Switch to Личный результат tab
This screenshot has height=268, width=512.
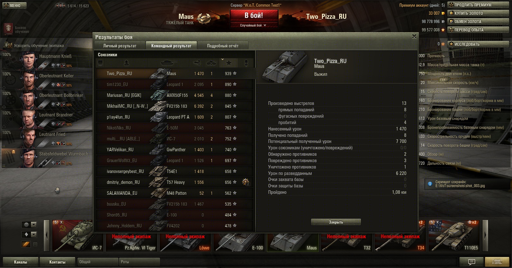click(x=120, y=46)
